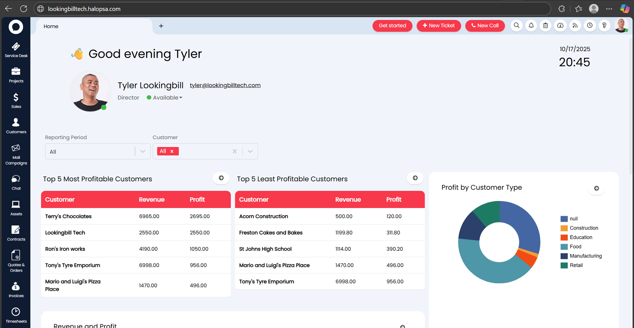Open Quotes & Orders module
The height and width of the screenshot is (328, 634).
point(16,261)
